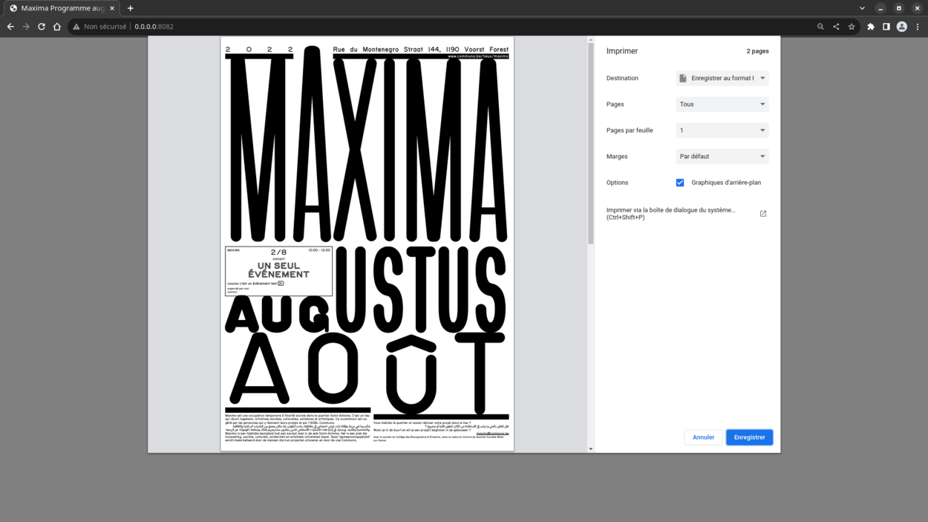Viewport: 928px width, 522px height.
Task: Open the Pages par feuille dropdown
Action: click(x=722, y=130)
